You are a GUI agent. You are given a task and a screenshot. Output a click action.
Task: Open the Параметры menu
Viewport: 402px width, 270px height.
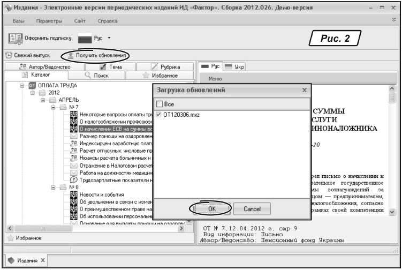click(x=49, y=20)
